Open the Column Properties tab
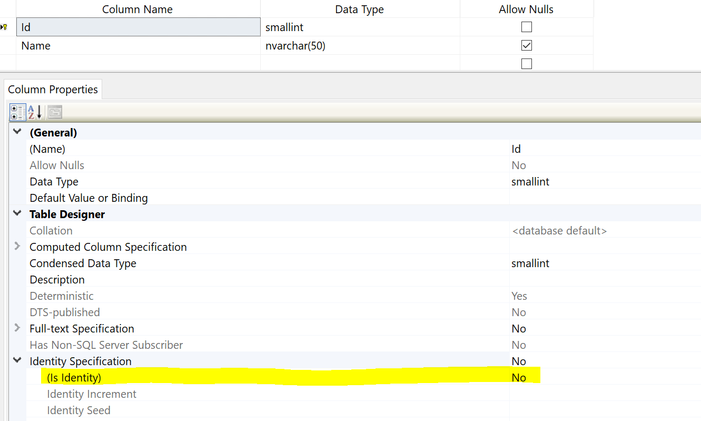 pos(53,90)
